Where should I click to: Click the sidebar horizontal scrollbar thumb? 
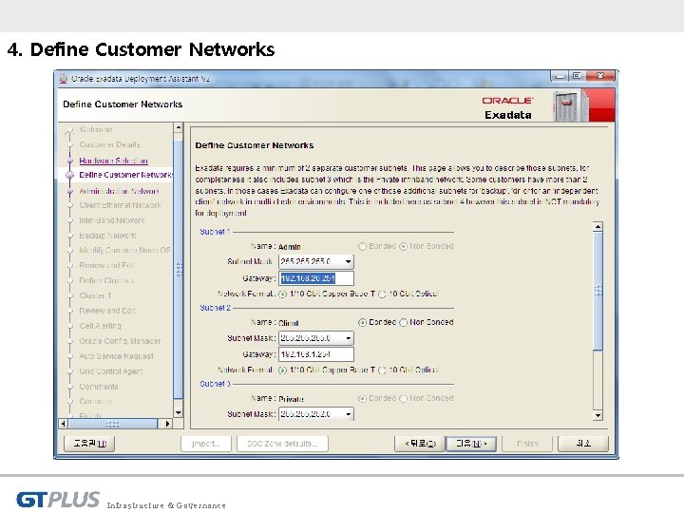pos(113,424)
